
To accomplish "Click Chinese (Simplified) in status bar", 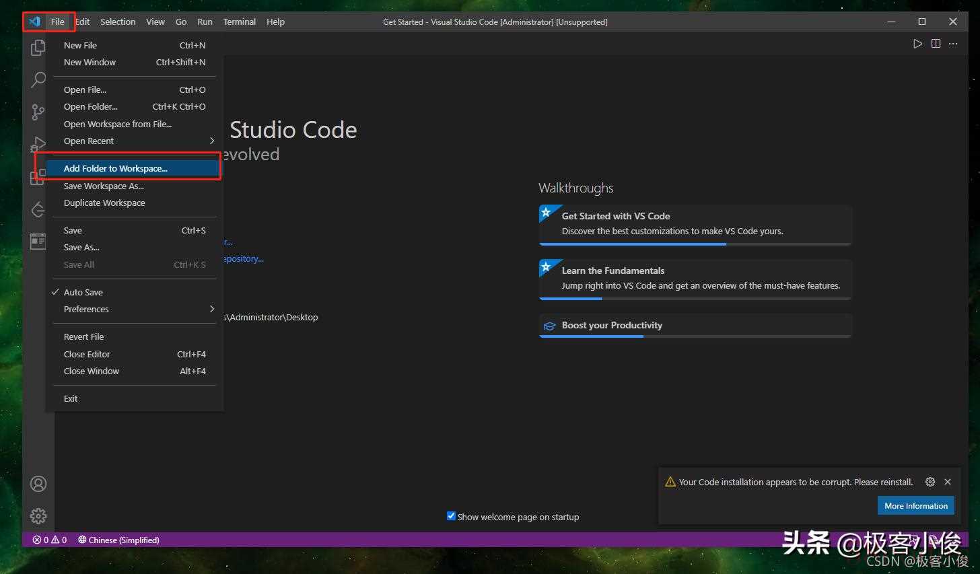I will (118, 540).
